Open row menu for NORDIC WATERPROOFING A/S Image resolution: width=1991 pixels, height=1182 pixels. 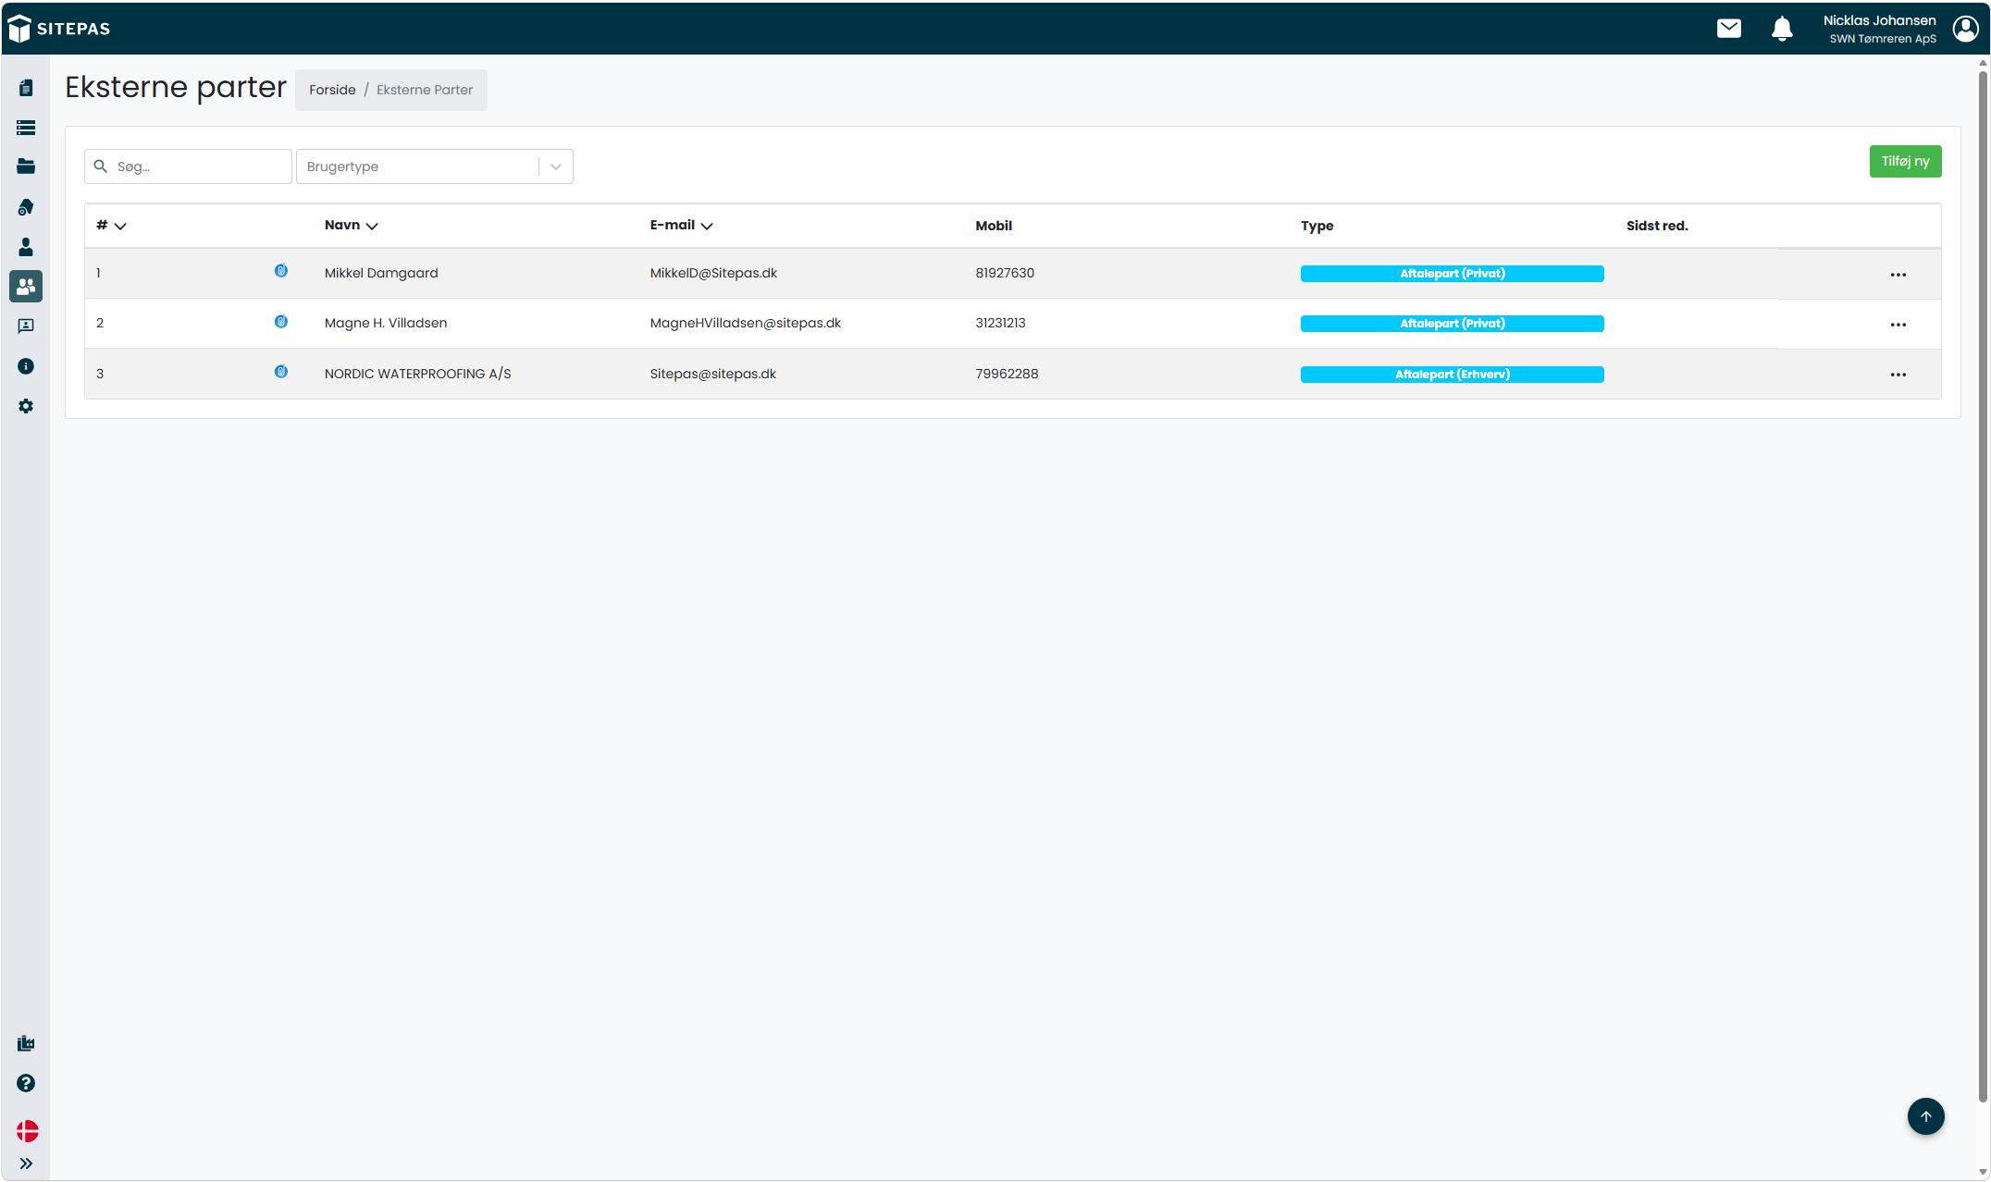pyautogui.click(x=1898, y=375)
